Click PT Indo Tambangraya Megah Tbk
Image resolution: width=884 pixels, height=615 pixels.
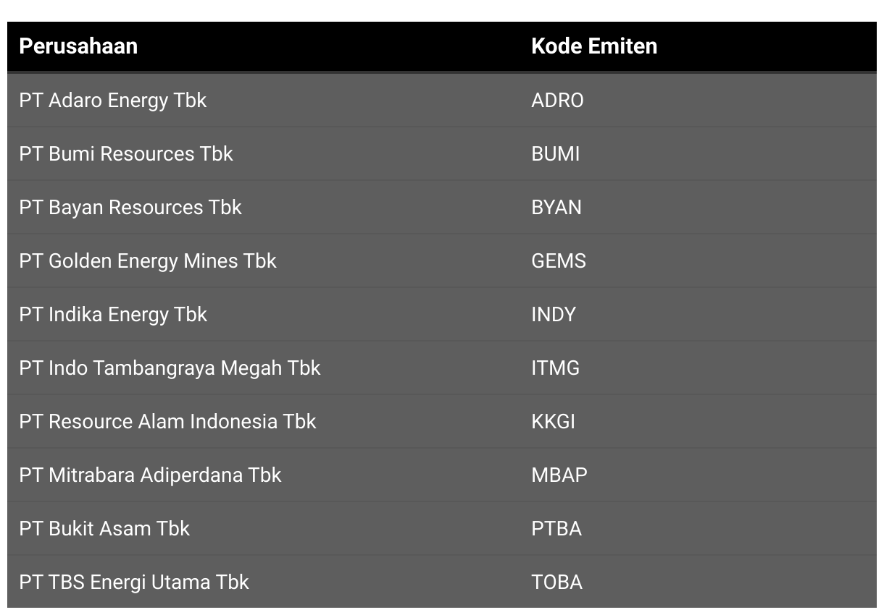click(170, 368)
